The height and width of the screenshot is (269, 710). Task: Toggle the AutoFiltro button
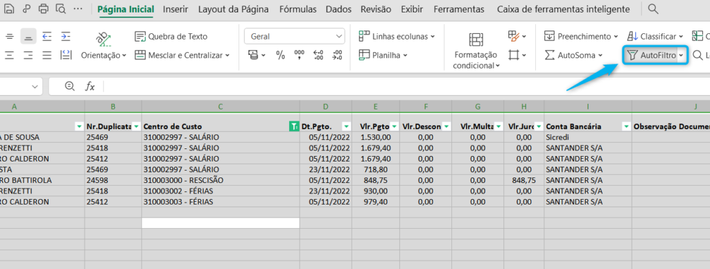click(655, 55)
